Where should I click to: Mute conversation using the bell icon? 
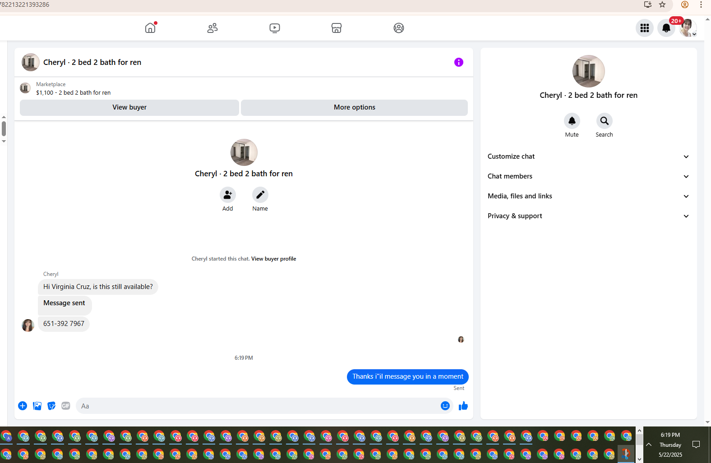click(572, 121)
